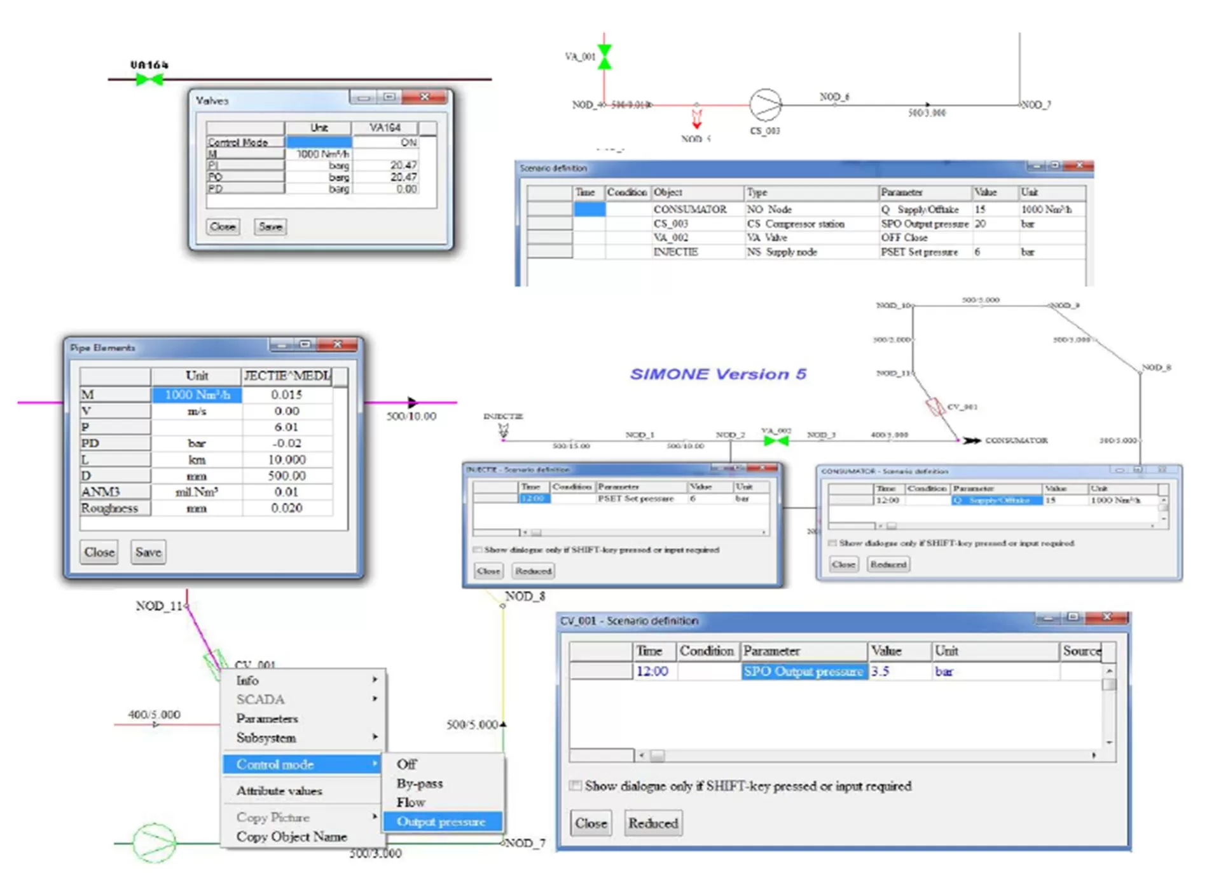Click the INJECTIE supply node symbol

[x=504, y=431]
